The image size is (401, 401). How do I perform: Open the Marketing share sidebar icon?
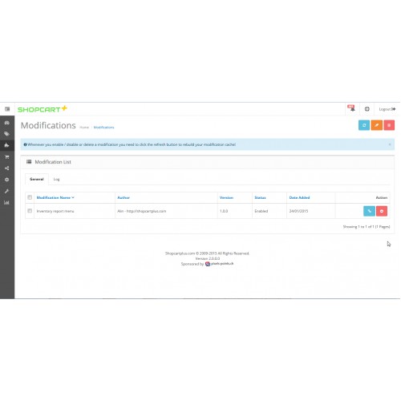tap(7, 168)
